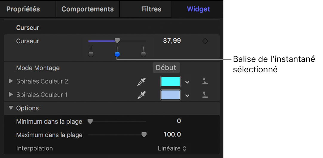Image resolution: width=323 pixels, height=158 pixels.
Task: Select the left snapshot tag under slider
Action: pyautogui.click(x=91, y=54)
